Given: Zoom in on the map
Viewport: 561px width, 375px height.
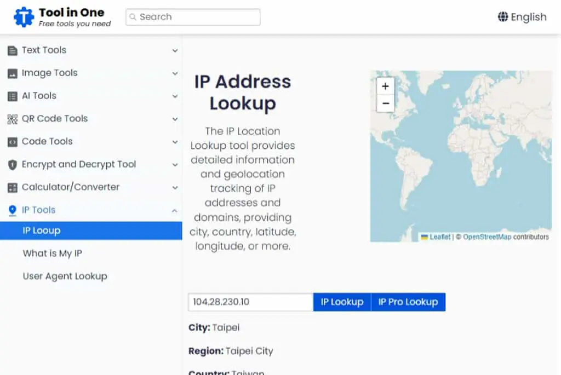Looking at the screenshot, I should click(385, 86).
